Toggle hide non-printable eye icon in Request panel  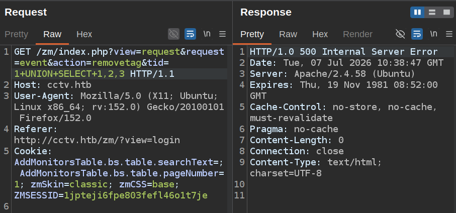pos(173,34)
